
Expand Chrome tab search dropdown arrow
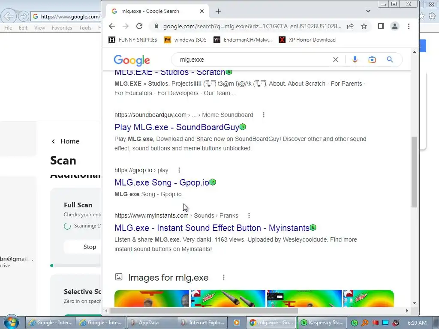point(368,11)
